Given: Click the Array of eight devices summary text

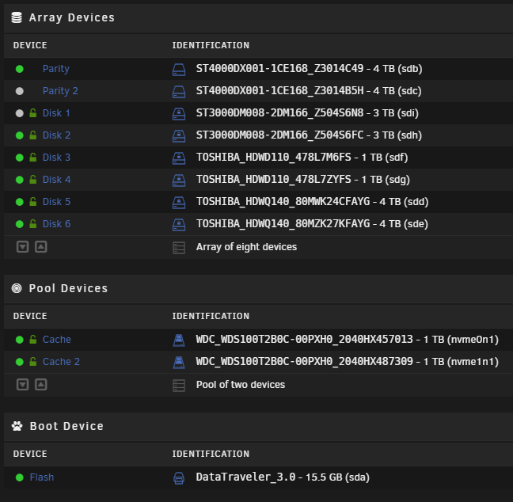Looking at the screenshot, I should point(246,247).
